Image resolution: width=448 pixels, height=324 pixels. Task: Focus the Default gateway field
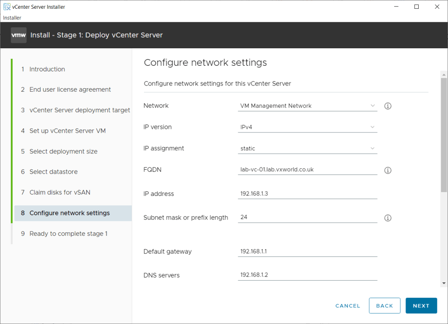click(x=307, y=252)
